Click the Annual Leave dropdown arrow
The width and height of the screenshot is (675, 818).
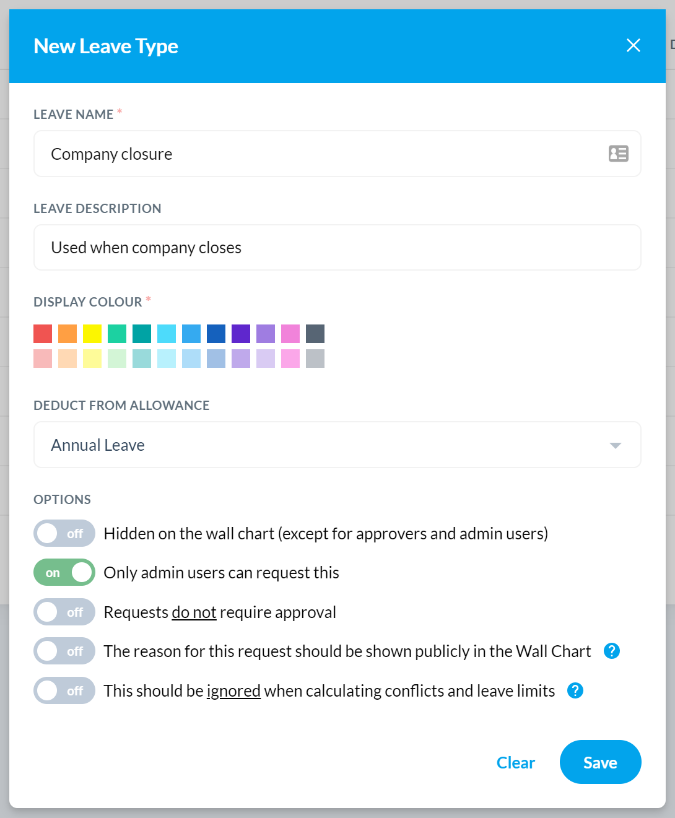[x=615, y=445]
